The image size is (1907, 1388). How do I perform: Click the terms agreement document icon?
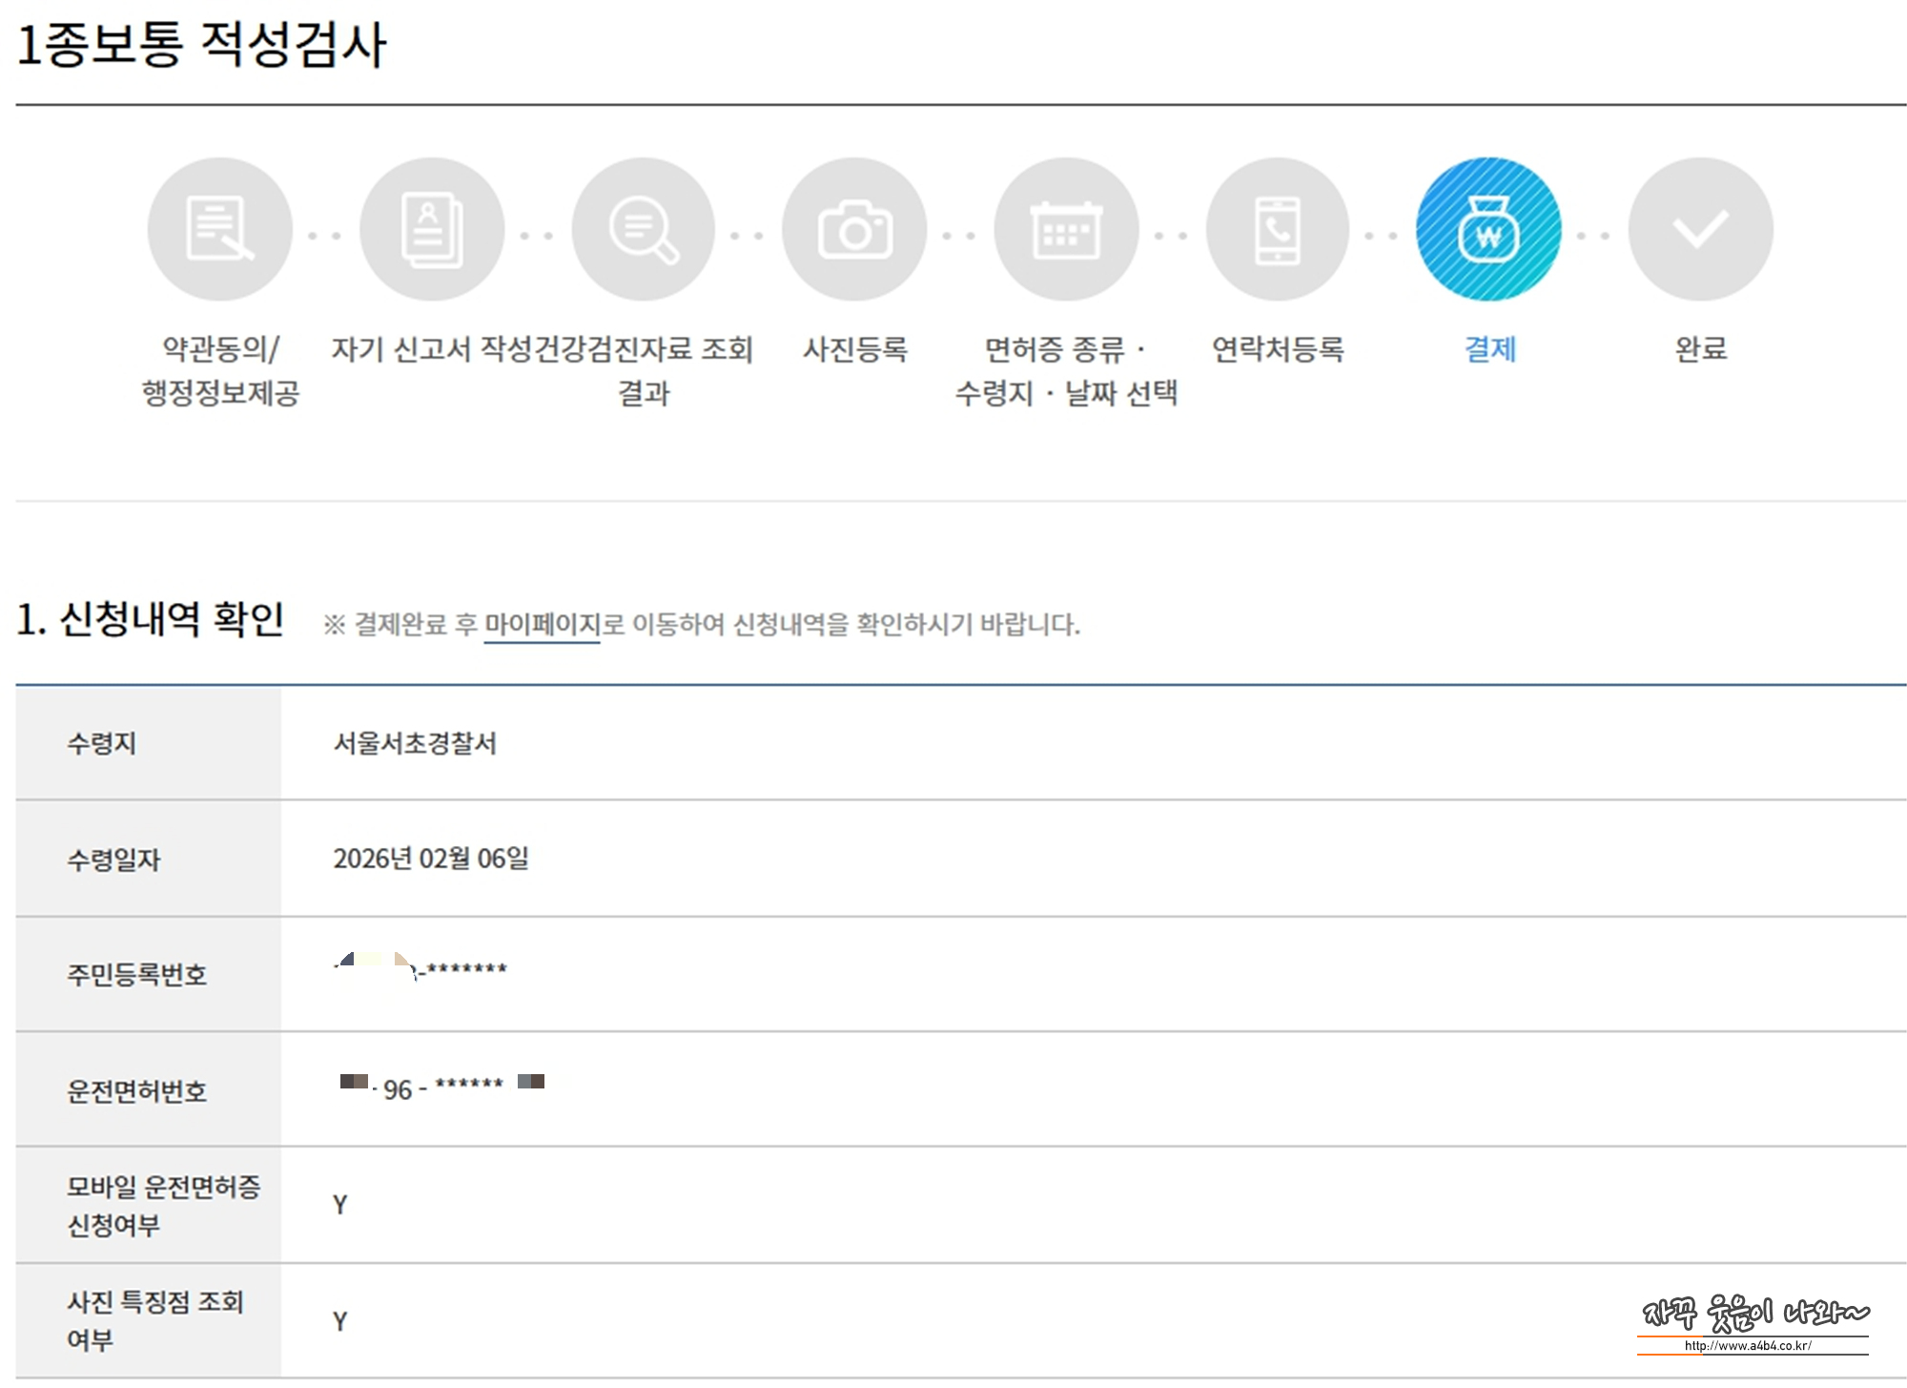pos(219,229)
